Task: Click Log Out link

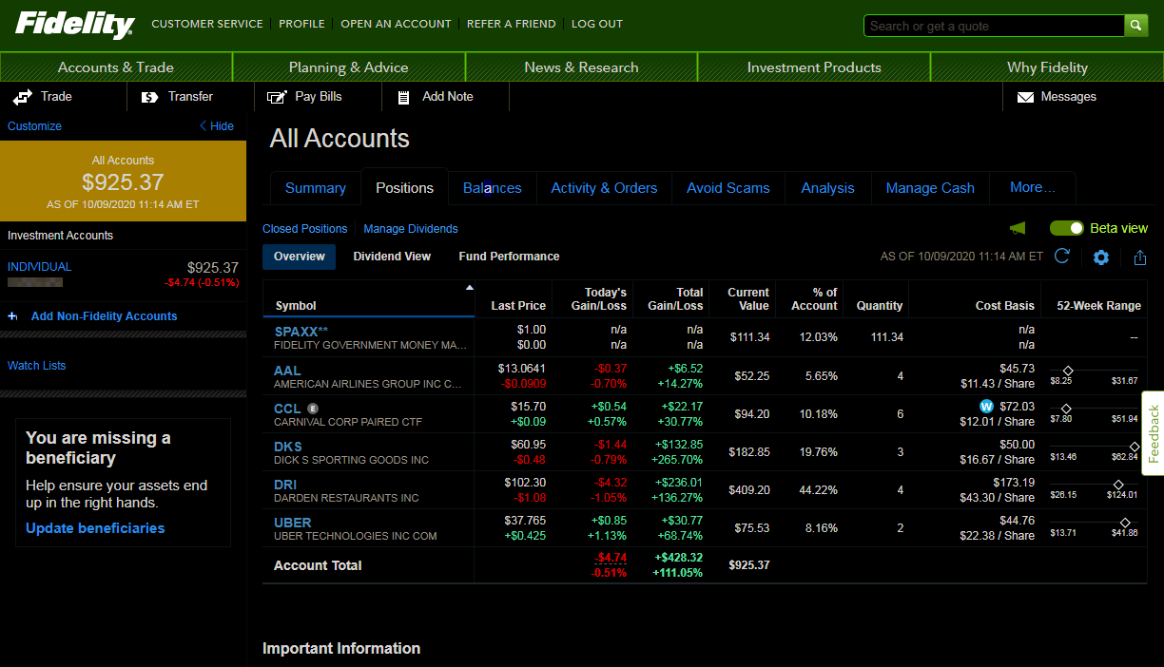Action: [597, 24]
